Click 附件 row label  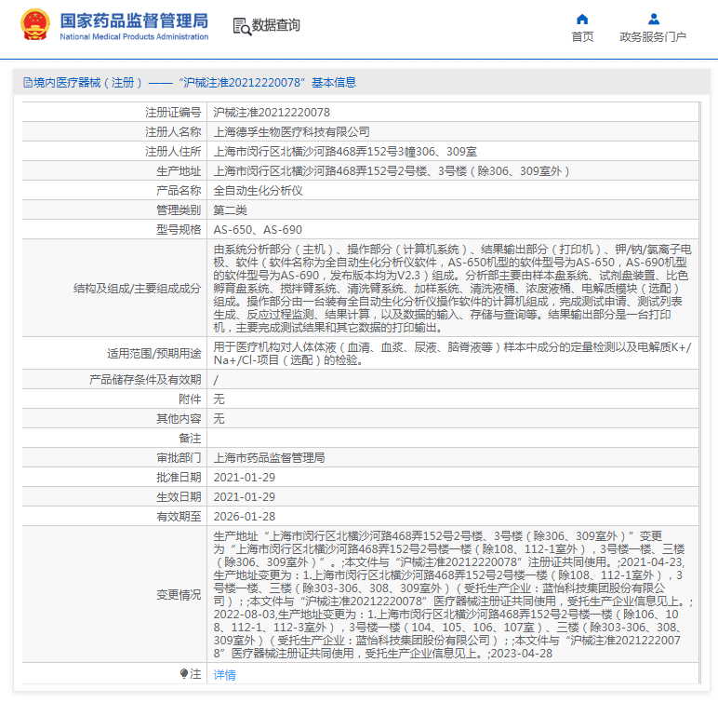click(190, 399)
